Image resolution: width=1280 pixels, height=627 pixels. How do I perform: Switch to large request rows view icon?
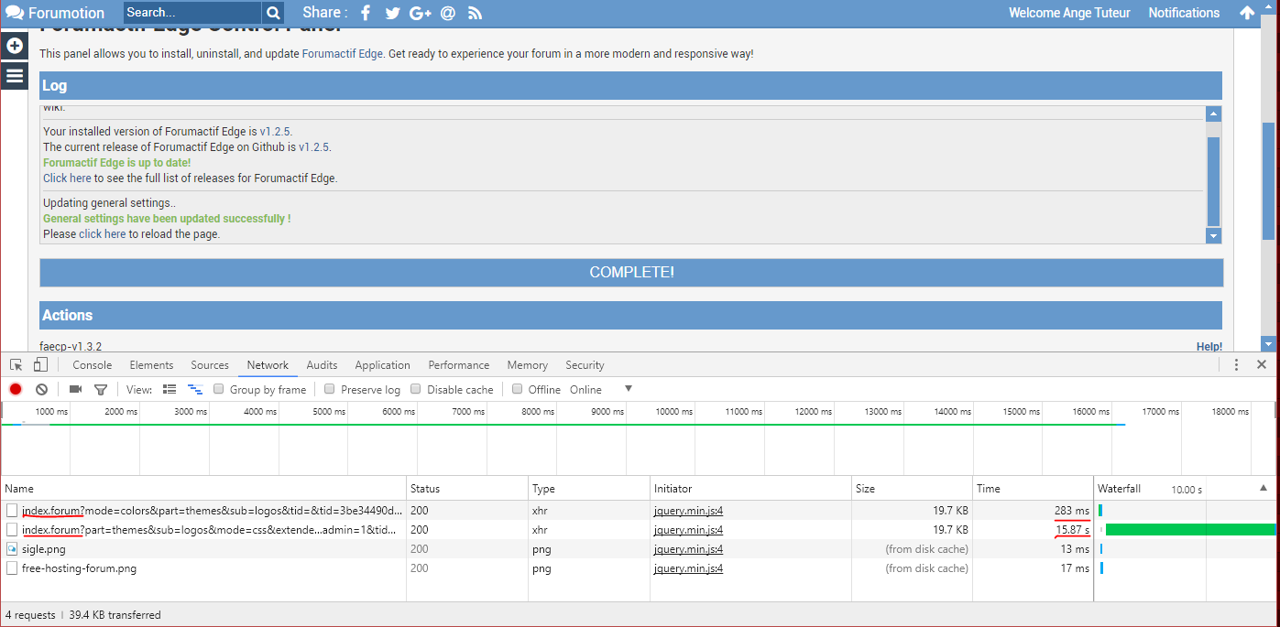click(170, 389)
